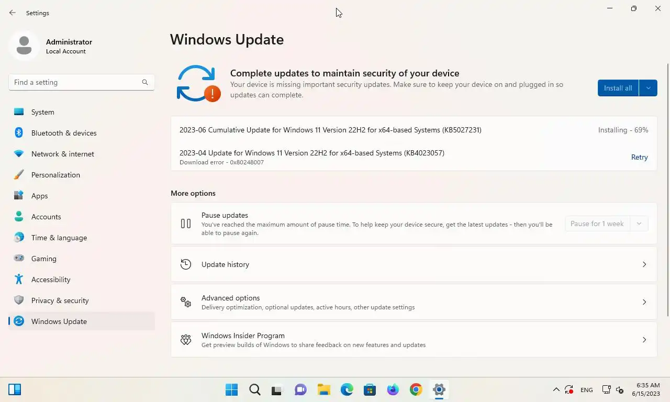Launch Google Chrome from the taskbar
The image size is (670, 402).
click(x=416, y=389)
